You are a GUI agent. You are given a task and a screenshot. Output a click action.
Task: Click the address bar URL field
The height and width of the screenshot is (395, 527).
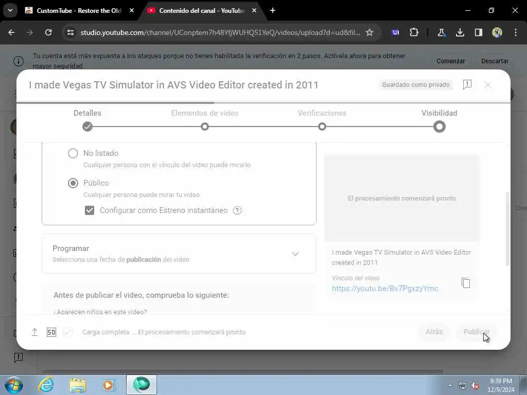(220, 32)
